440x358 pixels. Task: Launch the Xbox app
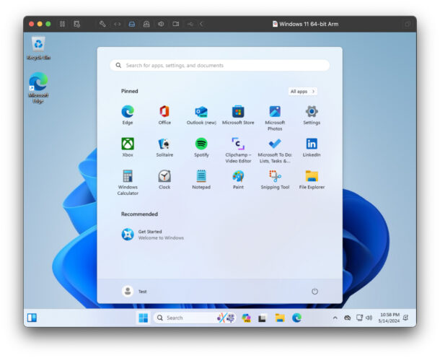128,147
